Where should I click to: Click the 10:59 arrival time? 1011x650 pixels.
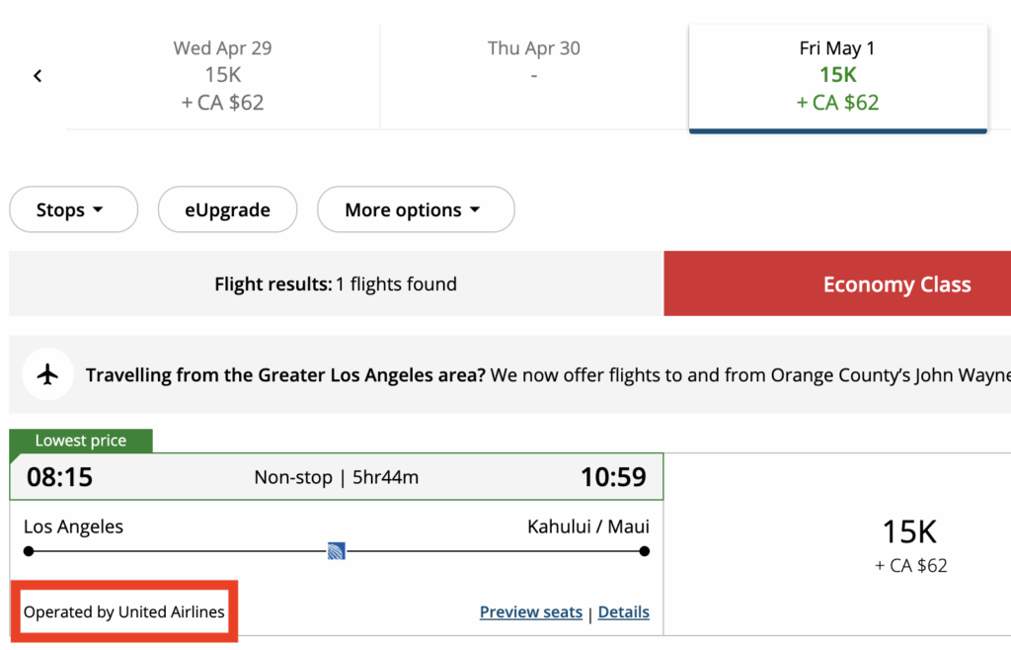[x=613, y=478]
